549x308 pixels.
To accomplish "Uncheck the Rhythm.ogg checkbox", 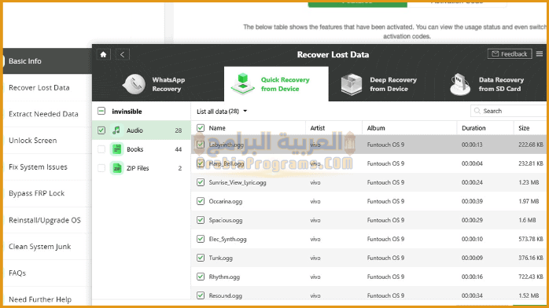I will (x=201, y=277).
